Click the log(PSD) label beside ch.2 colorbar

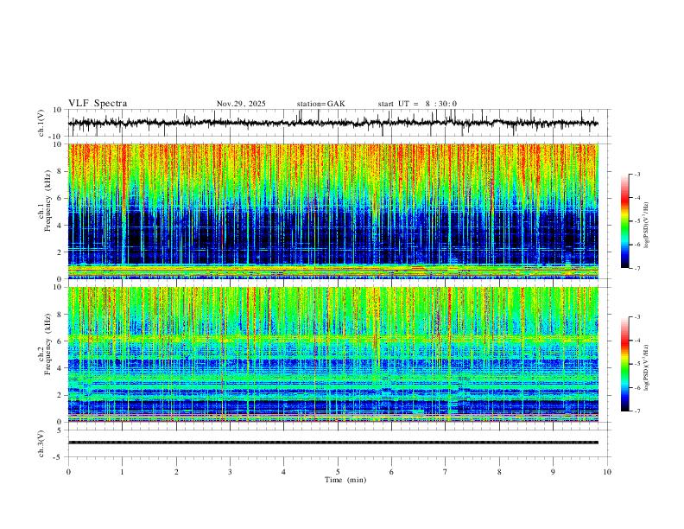646,367
